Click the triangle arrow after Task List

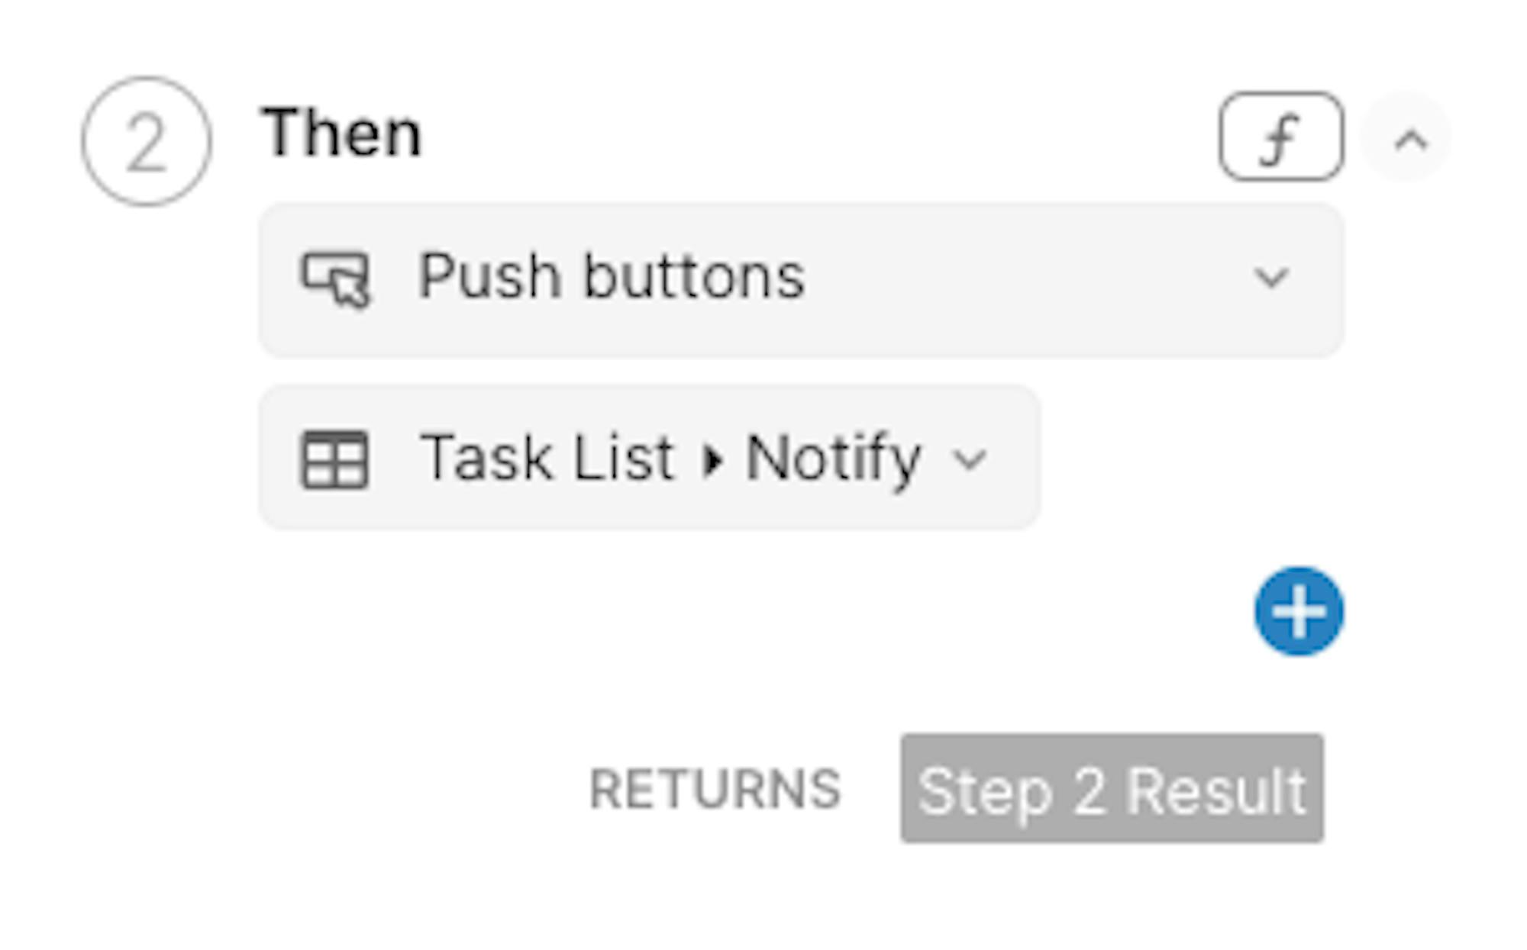[712, 460]
